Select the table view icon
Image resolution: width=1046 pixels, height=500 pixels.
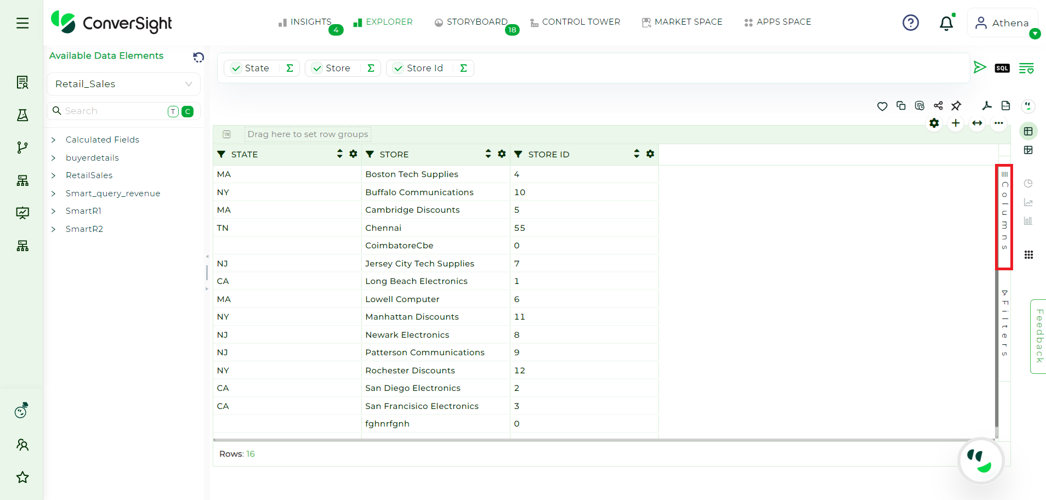pyautogui.click(x=1028, y=132)
